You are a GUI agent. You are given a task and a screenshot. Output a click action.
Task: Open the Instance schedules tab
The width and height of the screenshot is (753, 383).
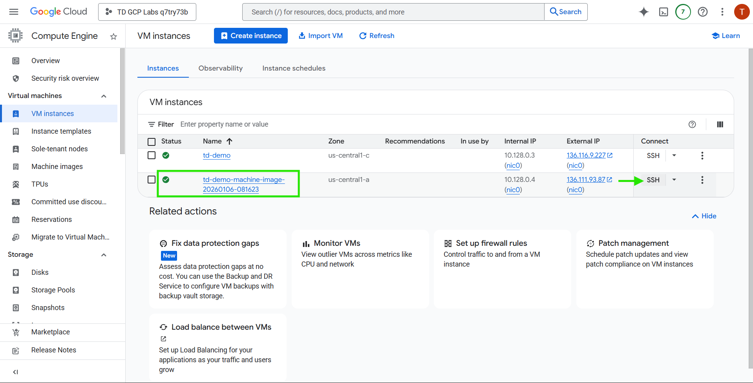(294, 68)
